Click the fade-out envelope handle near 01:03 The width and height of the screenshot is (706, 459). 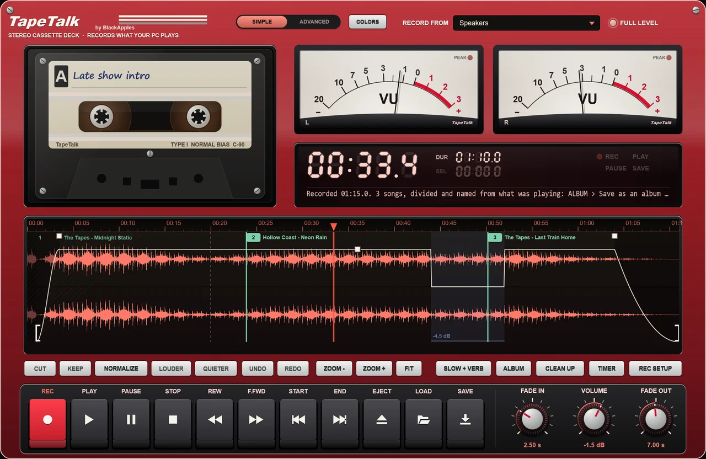[x=614, y=236]
